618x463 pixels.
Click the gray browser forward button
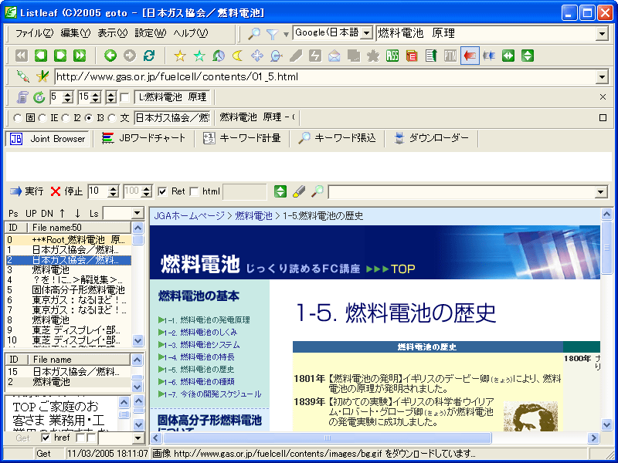[x=130, y=56]
